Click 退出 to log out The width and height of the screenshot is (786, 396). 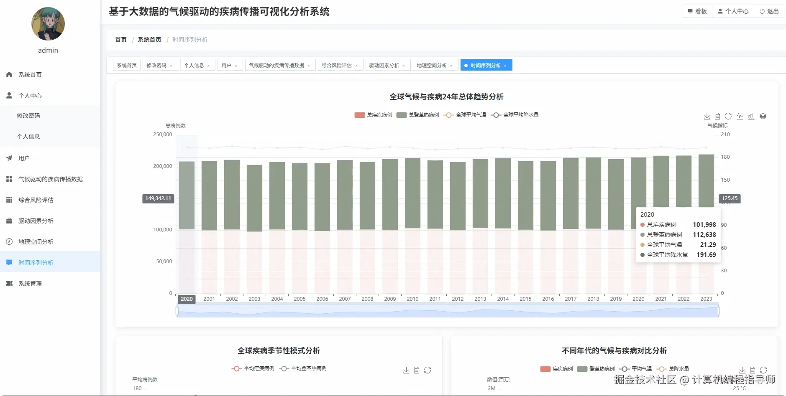pyautogui.click(x=769, y=11)
